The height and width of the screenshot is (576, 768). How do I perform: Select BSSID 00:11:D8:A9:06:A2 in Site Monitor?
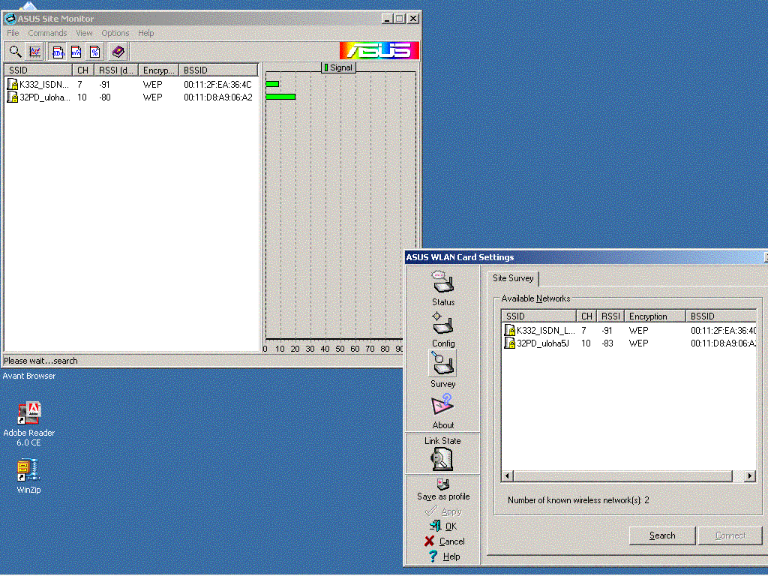(x=218, y=97)
